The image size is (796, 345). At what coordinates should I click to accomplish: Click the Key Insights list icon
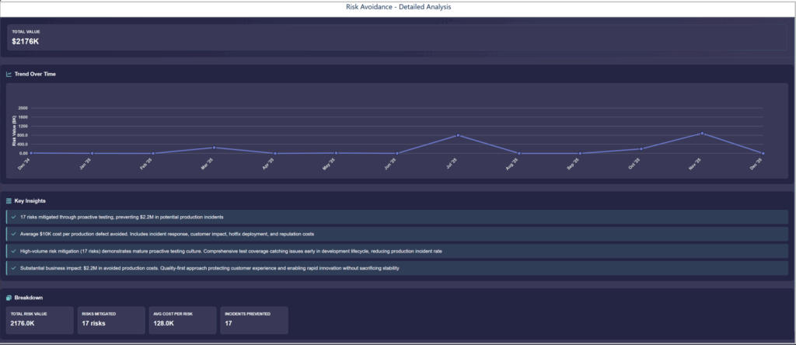click(9, 200)
